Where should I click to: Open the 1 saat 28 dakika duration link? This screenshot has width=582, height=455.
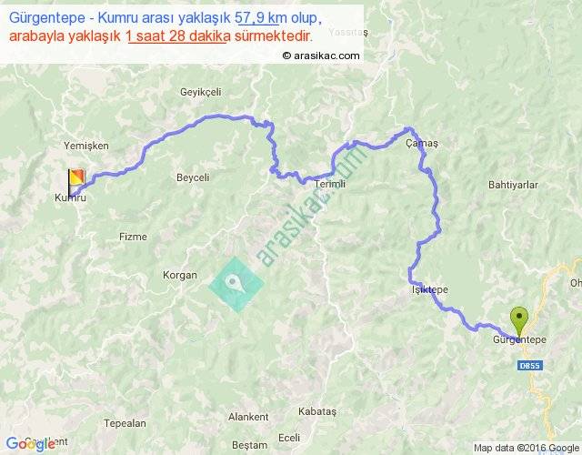178,36
